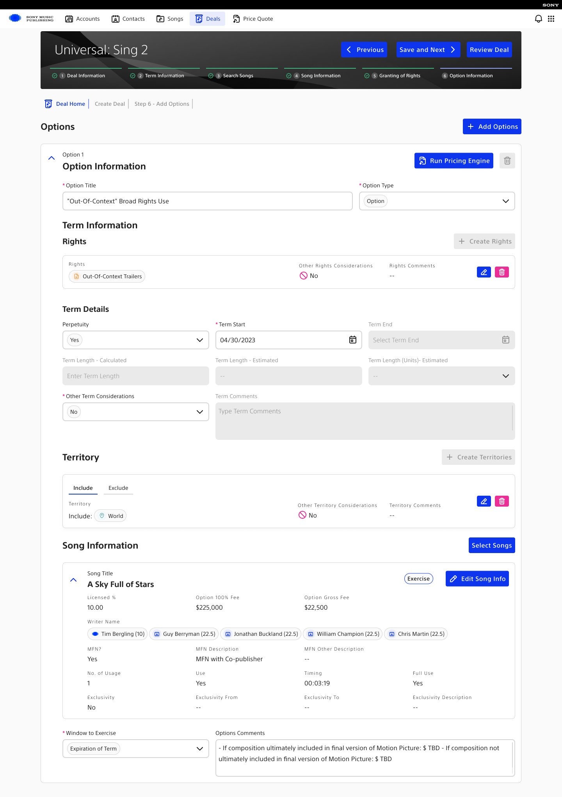This screenshot has height=797, width=562.
Task: Open the Deal Home breadcrumb link
Action: 71,104
